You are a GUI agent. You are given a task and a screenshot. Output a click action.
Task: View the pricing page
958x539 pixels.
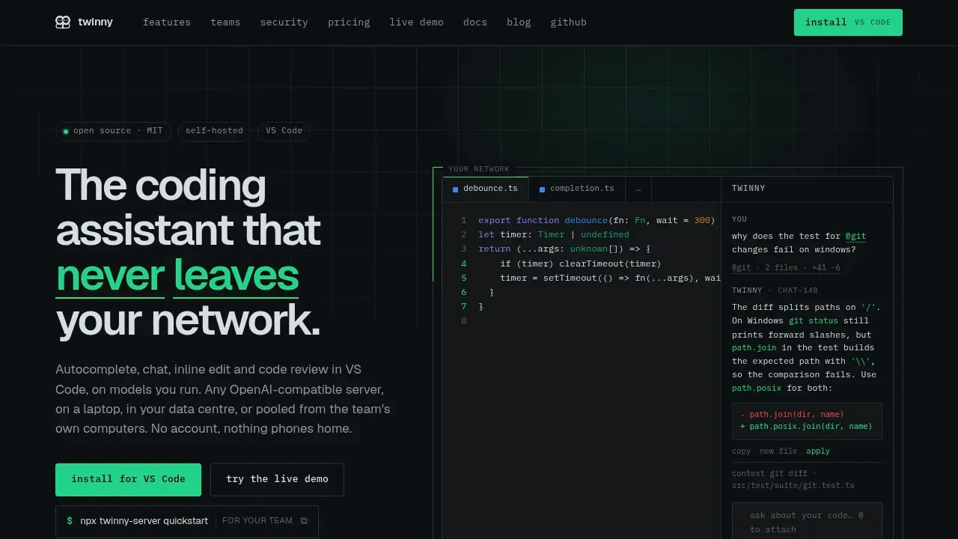point(349,22)
